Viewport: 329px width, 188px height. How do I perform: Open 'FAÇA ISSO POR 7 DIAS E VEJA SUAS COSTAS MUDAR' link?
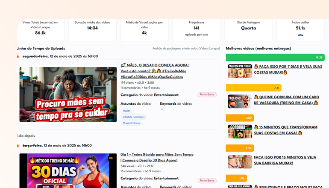pos(288,70)
